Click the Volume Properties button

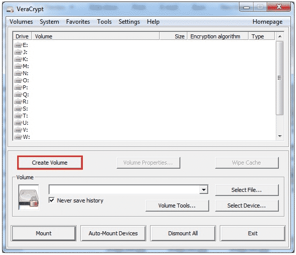(x=149, y=163)
